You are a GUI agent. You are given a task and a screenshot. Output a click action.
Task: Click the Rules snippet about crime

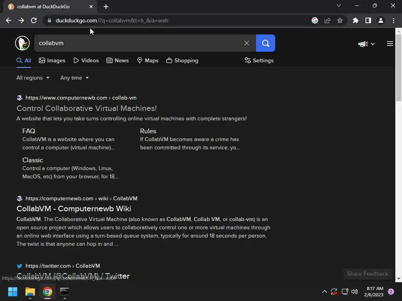click(190, 143)
